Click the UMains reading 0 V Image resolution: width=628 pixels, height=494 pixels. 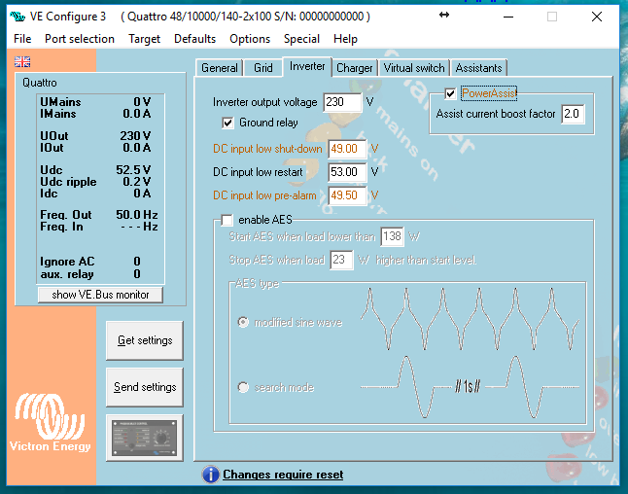click(x=142, y=102)
